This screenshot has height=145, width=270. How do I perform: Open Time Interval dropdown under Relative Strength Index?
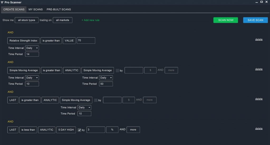pyautogui.click(x=32, y=48)
